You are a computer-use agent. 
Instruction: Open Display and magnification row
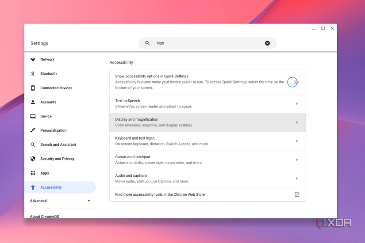point(207,122)
